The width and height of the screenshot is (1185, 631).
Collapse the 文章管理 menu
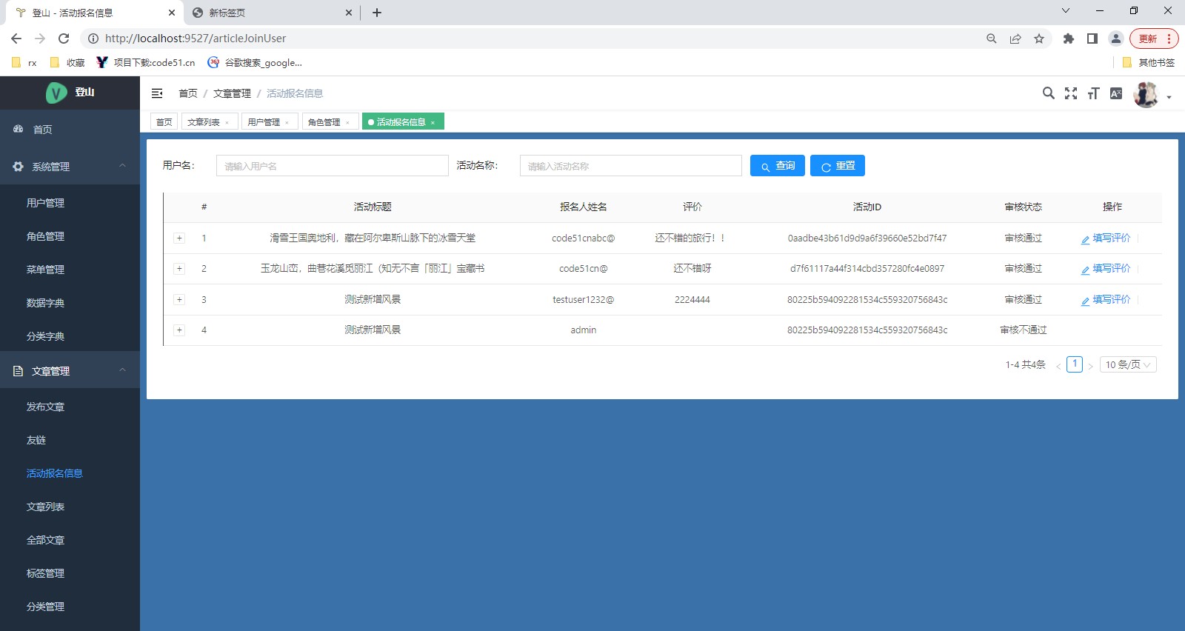[70, 371]
